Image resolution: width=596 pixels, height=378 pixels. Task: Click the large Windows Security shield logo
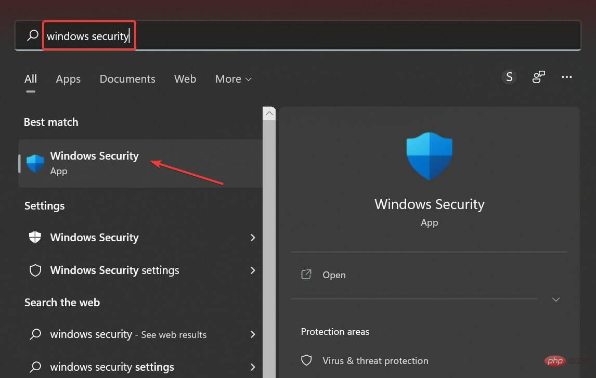coord(429,155)
